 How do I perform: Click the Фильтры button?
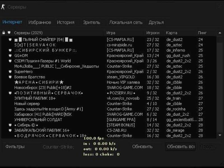[x=15, y=146]
